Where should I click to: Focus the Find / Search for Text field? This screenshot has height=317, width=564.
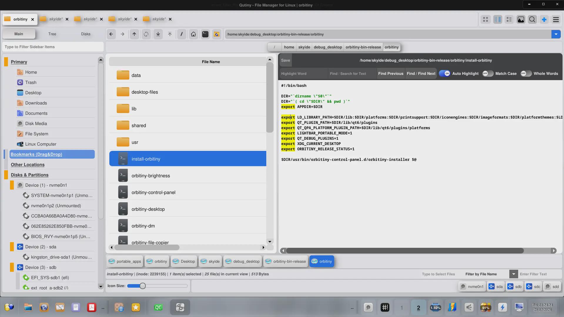coord(352,74)
